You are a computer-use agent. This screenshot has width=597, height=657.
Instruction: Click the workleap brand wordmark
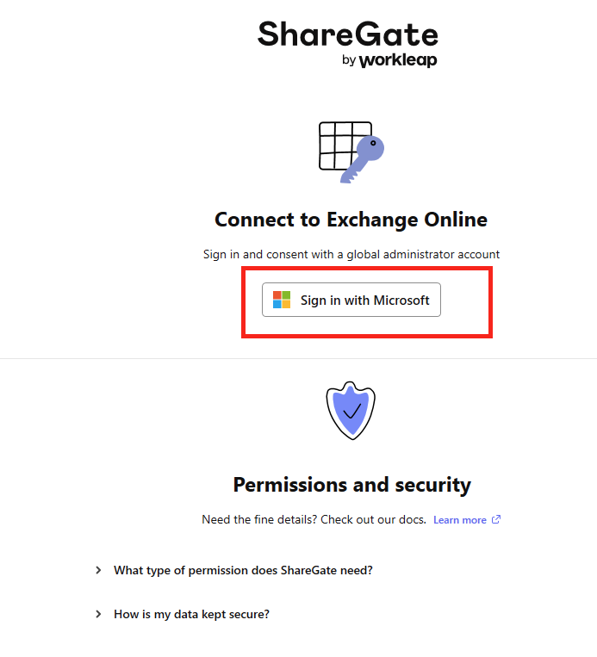(398, 60)
